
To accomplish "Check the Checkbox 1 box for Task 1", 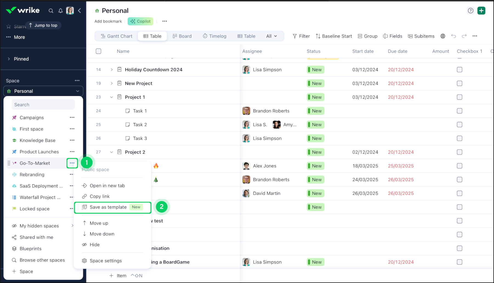I will click(x=459, y=111).
